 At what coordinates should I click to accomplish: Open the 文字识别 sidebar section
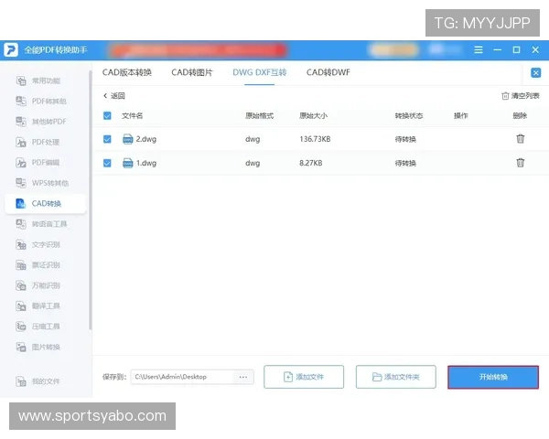click(x=38, y=244)
